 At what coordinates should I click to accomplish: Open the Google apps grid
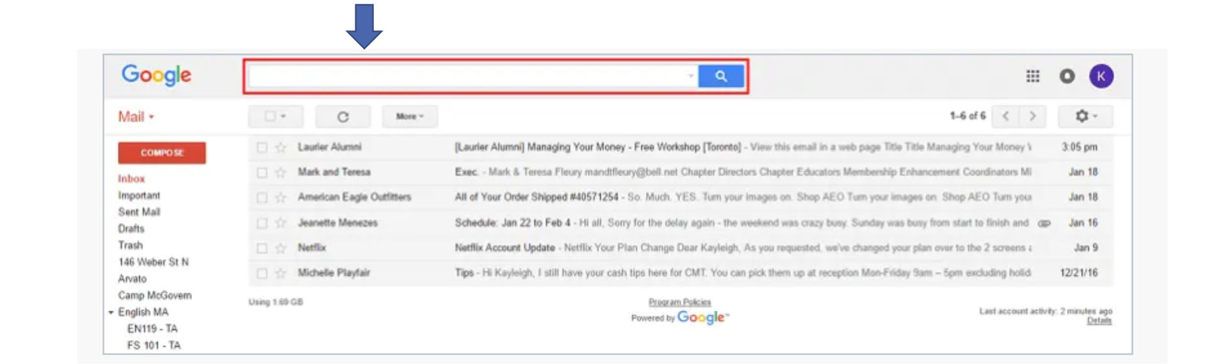coord(1032,76)
